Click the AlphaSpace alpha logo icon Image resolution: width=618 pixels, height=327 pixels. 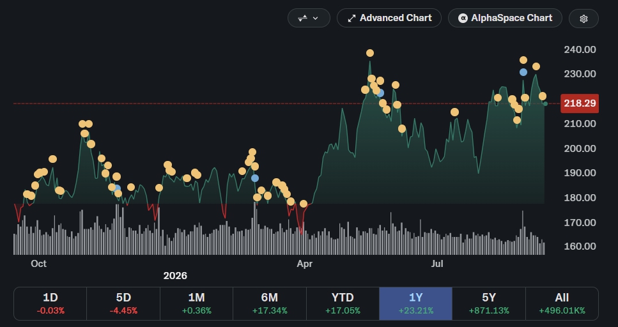463,18
